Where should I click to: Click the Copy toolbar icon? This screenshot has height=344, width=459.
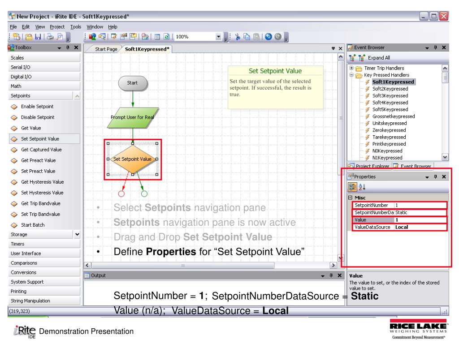pos(247,37)
